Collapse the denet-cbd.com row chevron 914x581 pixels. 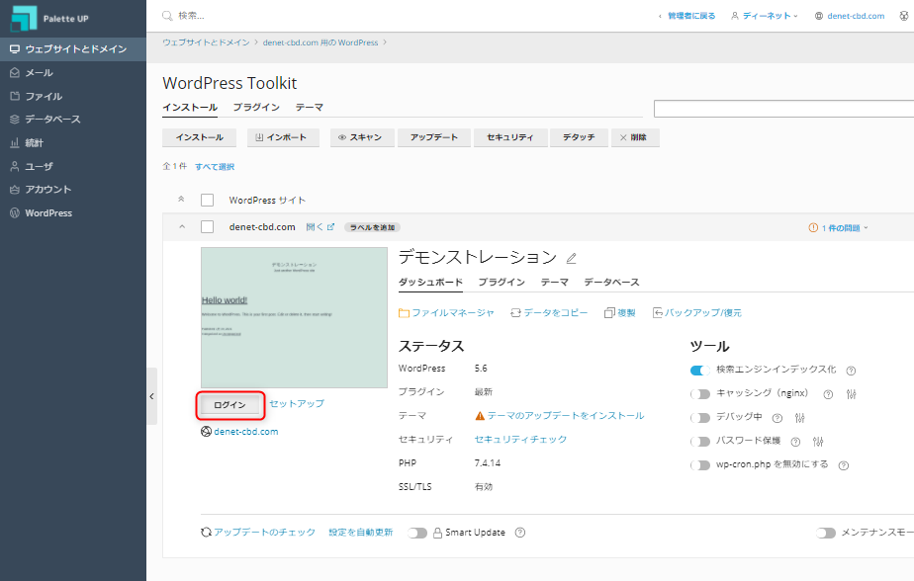click(x=182, y=227)
